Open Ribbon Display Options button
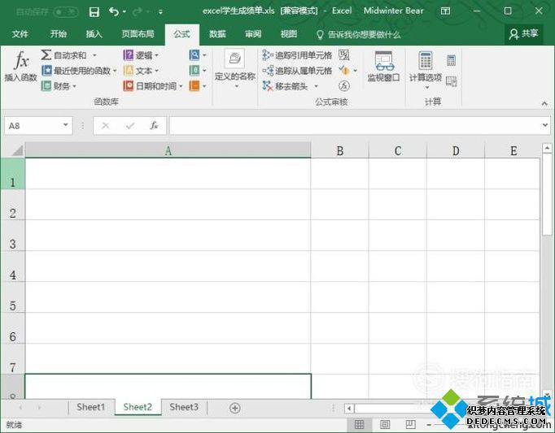Image resolution: width=555 pixels, height=433 pixels. (446, 11)
